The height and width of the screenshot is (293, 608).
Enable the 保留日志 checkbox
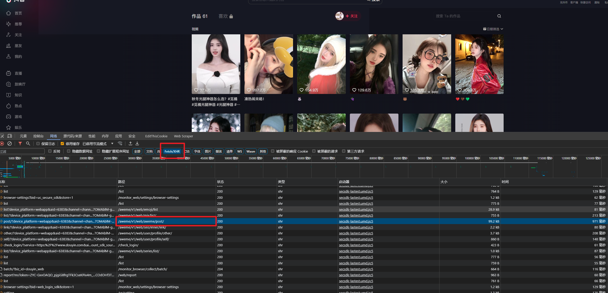pos(38,144)
